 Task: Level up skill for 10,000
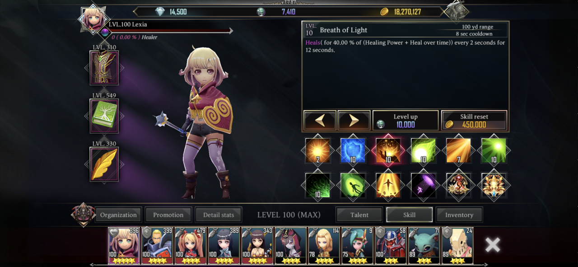406,121
